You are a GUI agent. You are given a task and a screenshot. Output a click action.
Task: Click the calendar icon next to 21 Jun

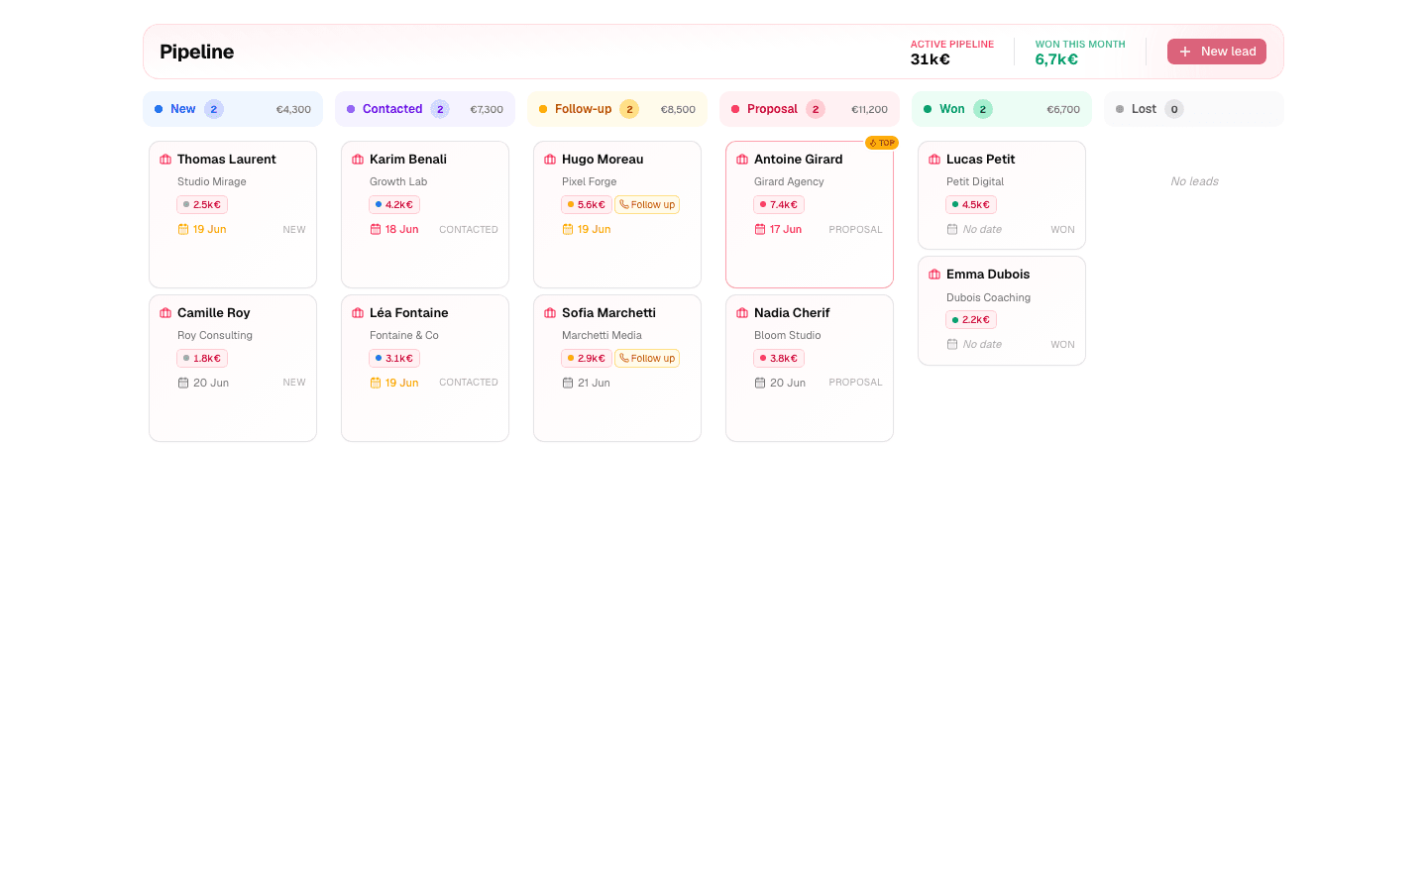568,383
